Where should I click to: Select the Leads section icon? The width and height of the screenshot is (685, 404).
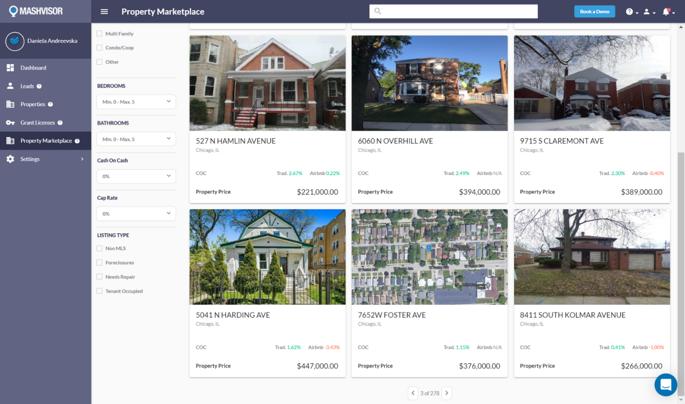coord(10,86)
